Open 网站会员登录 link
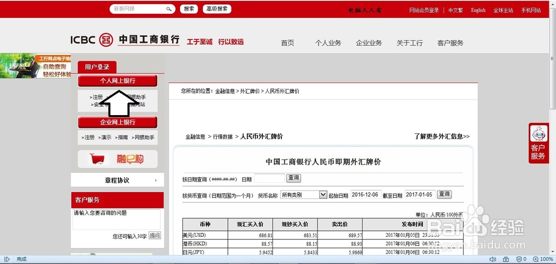 pyautogui.click(x=424, y=10)
